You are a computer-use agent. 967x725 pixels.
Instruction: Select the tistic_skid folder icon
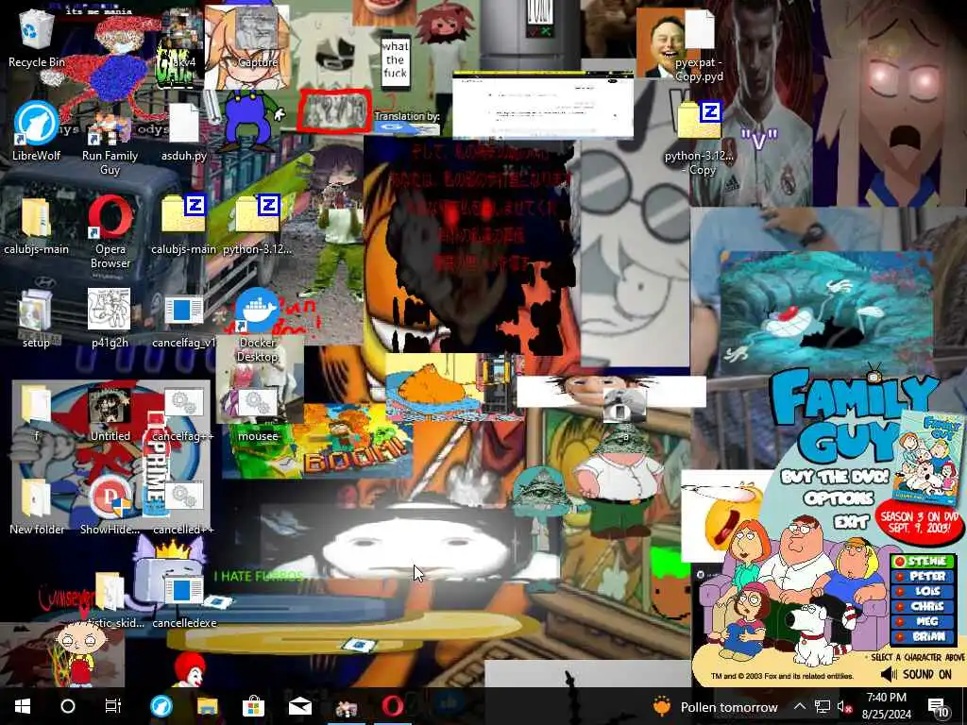coord(110,592)
